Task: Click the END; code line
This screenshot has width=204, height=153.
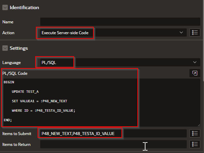Action: (x=8, y=120)
